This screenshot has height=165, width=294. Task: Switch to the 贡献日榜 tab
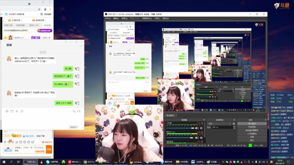click(x=8, y=25)
